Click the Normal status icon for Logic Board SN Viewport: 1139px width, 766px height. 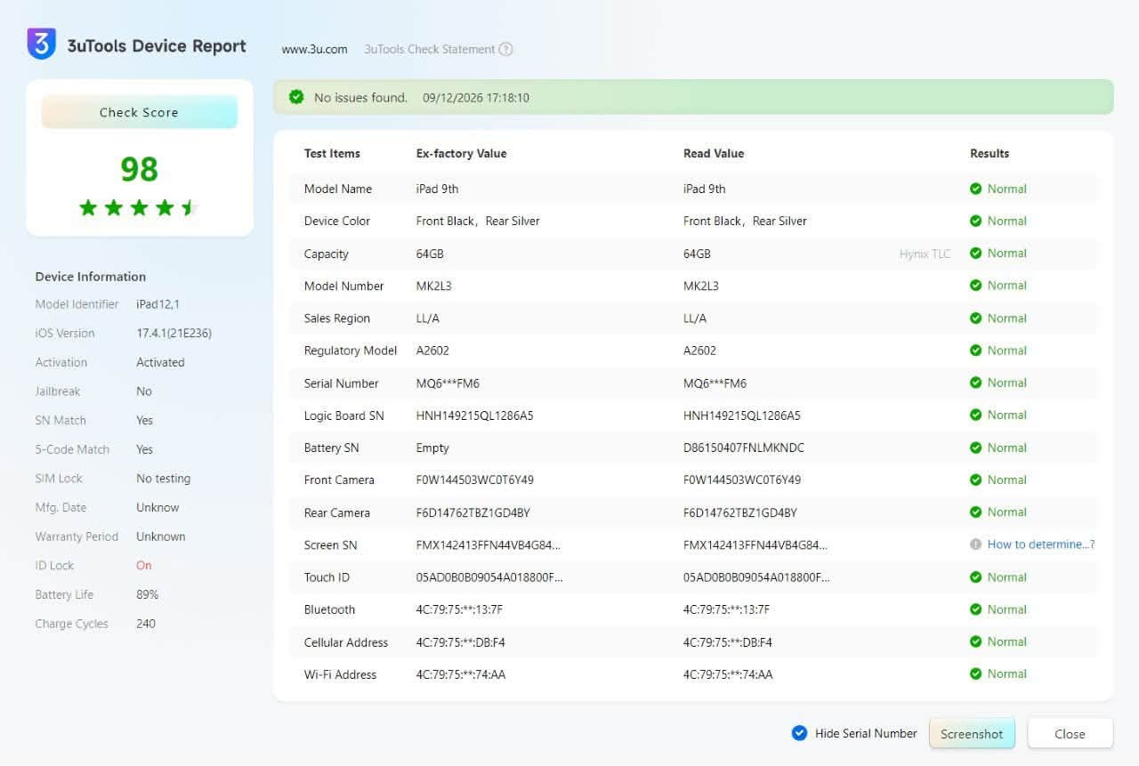tap(976, 415)
